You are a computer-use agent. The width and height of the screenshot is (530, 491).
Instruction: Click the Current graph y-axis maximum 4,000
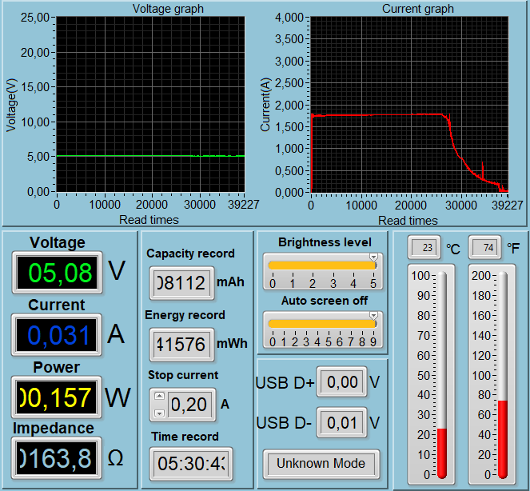[289, 18]
